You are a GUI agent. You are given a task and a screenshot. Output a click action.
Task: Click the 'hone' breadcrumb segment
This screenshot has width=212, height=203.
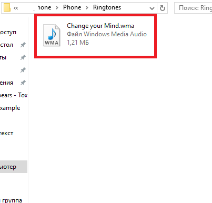point(44,7)
